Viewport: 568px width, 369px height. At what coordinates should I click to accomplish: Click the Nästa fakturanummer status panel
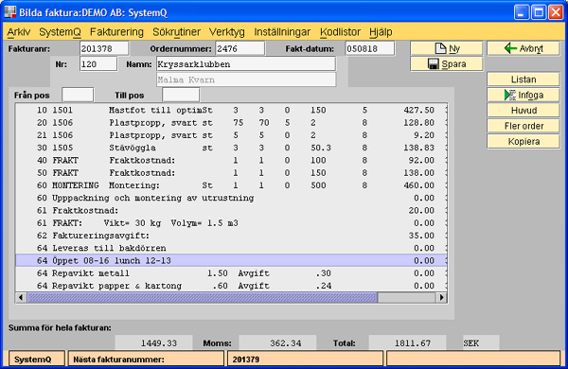point(146,360)
